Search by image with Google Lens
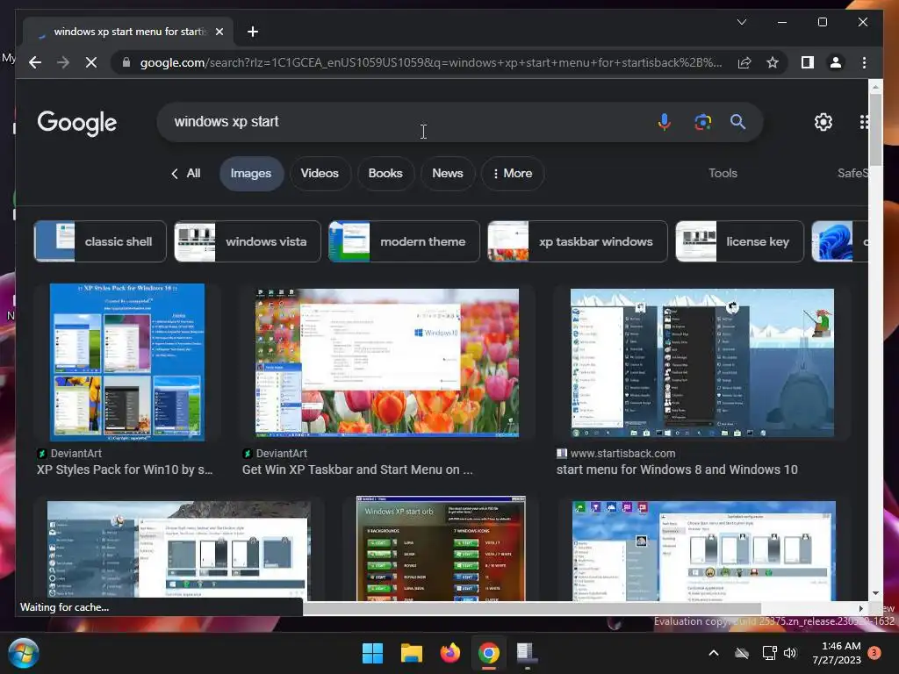 (x=703, y=121)
